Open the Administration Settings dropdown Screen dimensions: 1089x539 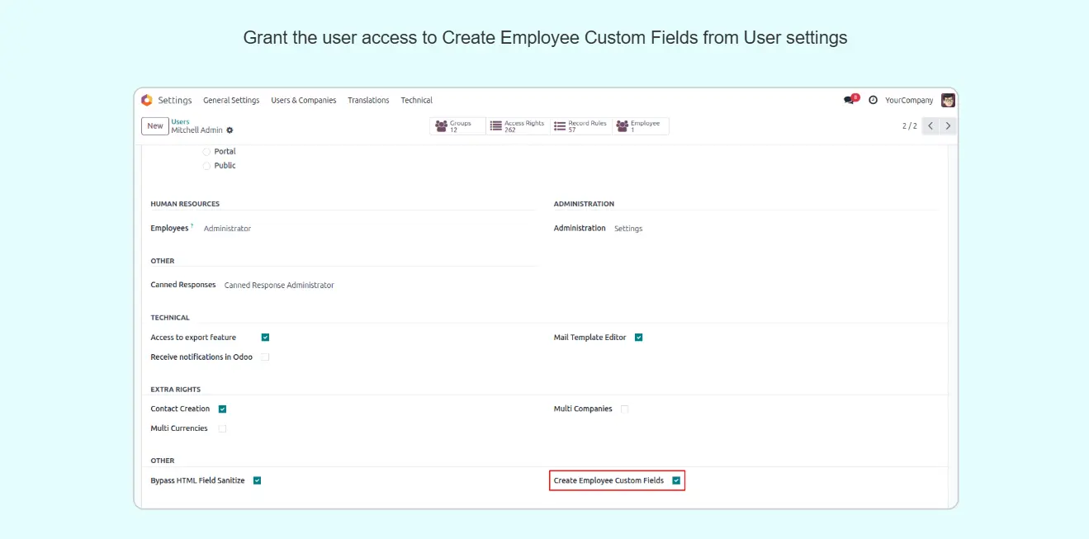tap(628, 229)
